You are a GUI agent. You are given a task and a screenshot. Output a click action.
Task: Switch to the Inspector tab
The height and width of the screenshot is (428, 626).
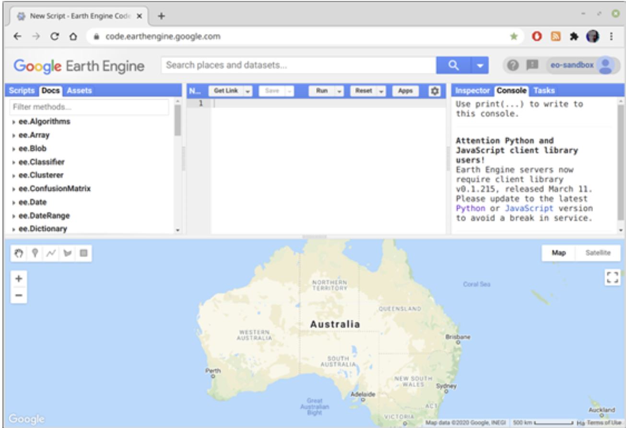pyautogui.click(x=473, y=90)
